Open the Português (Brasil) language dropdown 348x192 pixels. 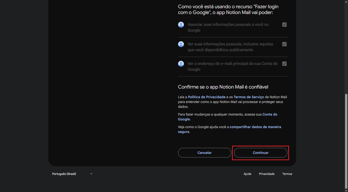click(x=72, y=174)
